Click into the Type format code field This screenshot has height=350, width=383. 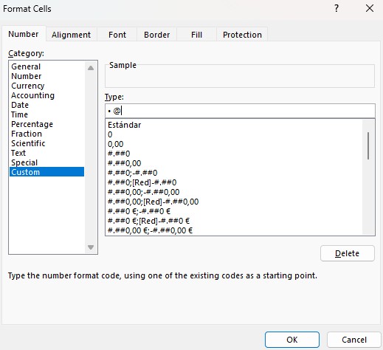(x=240, y=111)
